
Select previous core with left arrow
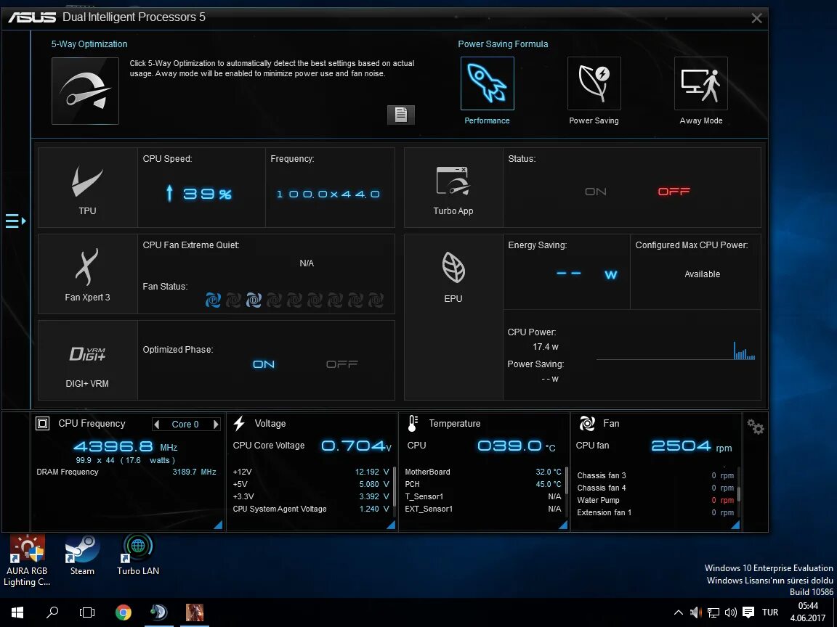click(x=156, y=425)
